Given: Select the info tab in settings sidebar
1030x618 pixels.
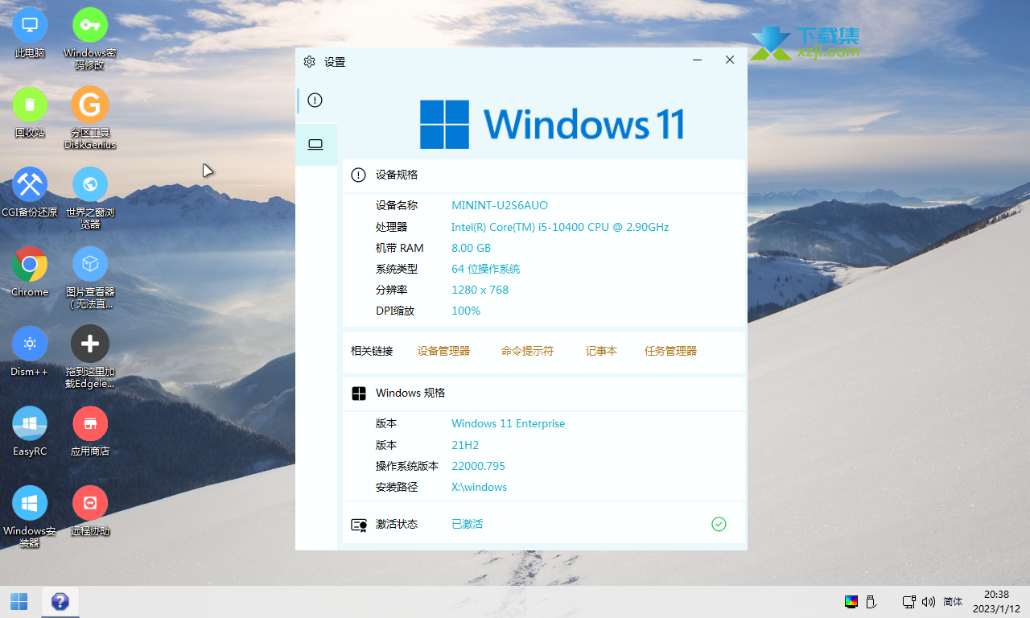Looking at the screenshot, I should pyautogui.click(x=315, y=101).
